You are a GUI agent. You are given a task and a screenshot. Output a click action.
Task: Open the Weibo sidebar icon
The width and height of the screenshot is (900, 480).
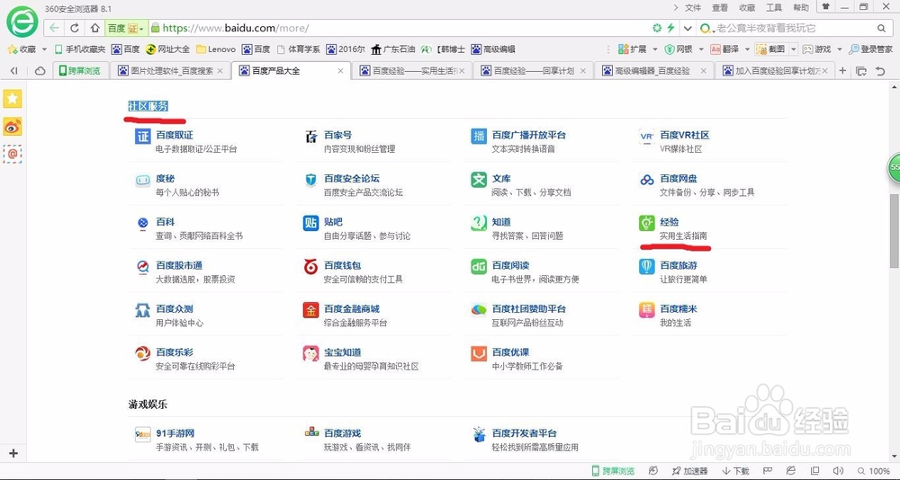[13, 126]
